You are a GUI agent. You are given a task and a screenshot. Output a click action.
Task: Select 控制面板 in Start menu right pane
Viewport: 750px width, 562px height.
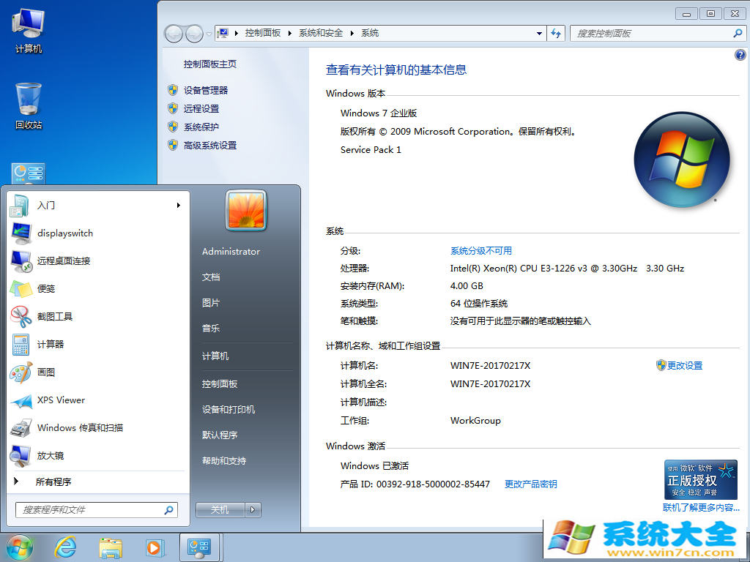(x=220, y=383)
